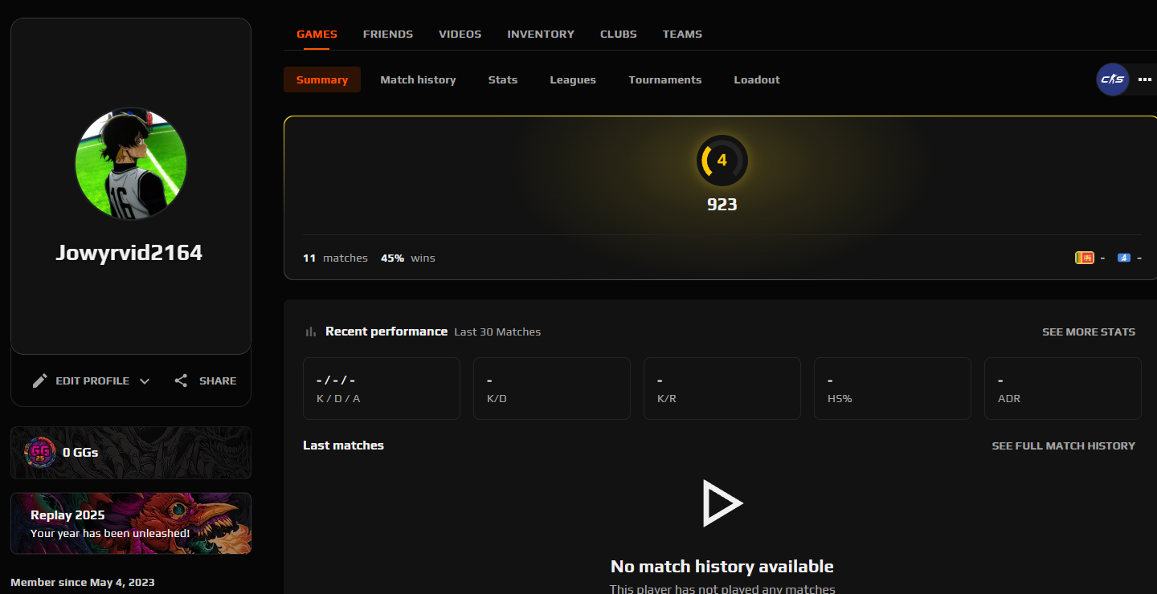Image resolution: width=1157 pixels, height=594 pixels.
Task: Open the Steam profile icon
Action: tap(1124, 258)
